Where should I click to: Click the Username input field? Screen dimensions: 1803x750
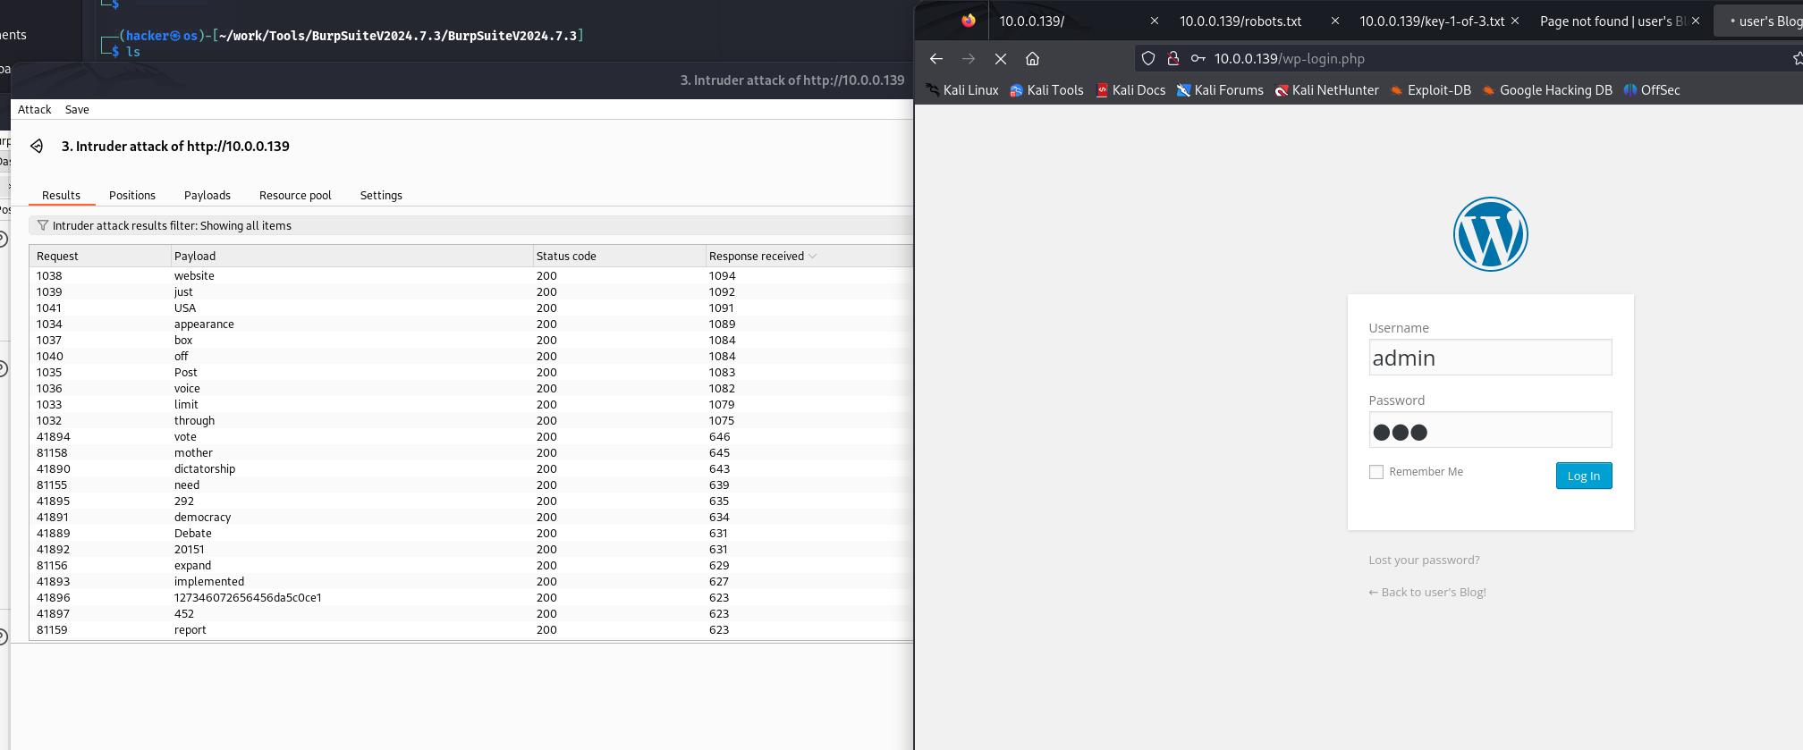1490,358
